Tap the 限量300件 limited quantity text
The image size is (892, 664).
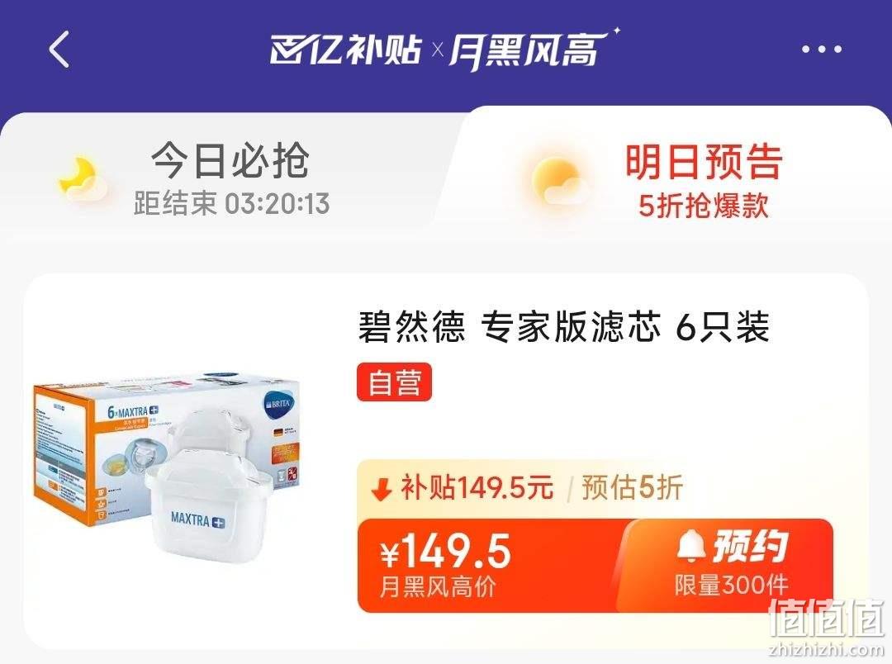click(731, 585)
